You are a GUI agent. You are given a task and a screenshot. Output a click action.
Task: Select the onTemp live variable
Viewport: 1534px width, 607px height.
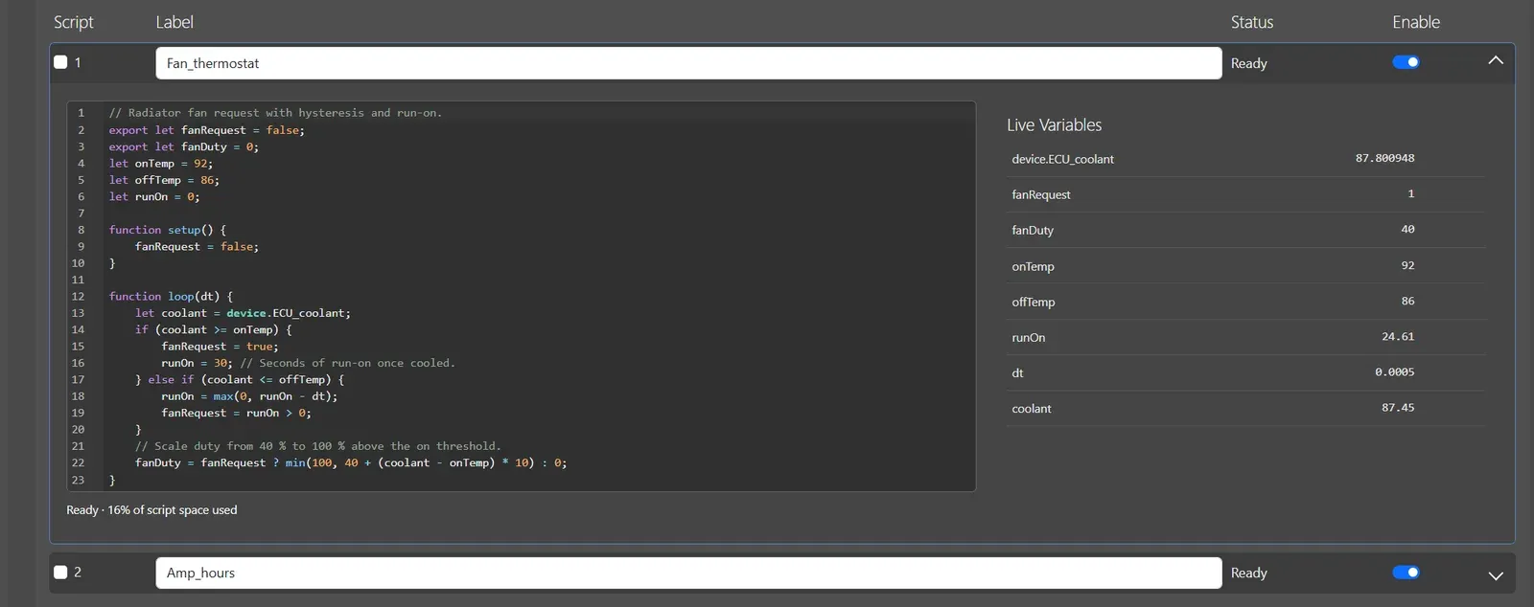tap(1245, 266)
